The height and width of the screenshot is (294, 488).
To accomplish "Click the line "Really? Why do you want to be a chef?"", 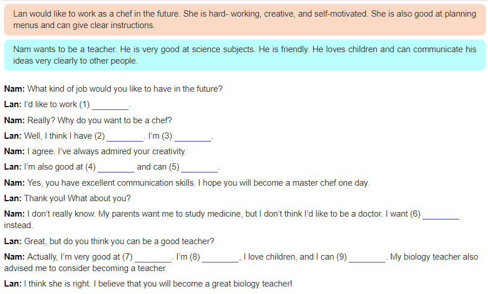I will (x=100, y=120).
